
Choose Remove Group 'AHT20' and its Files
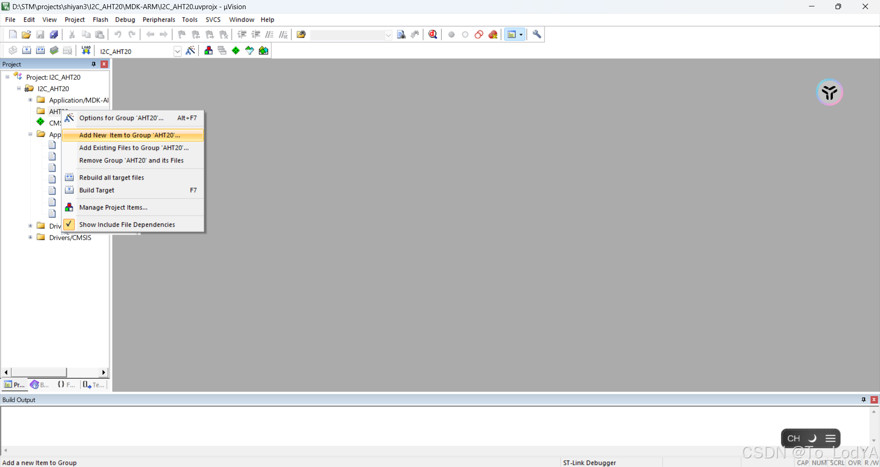coord(133,161)
